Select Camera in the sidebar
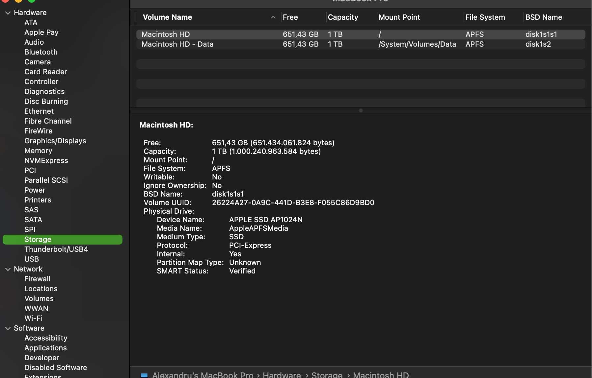Viewport: 592px width, 378px height. point(38,62)
